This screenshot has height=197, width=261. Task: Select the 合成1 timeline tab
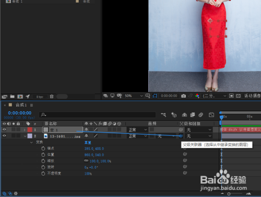point(21,105)
